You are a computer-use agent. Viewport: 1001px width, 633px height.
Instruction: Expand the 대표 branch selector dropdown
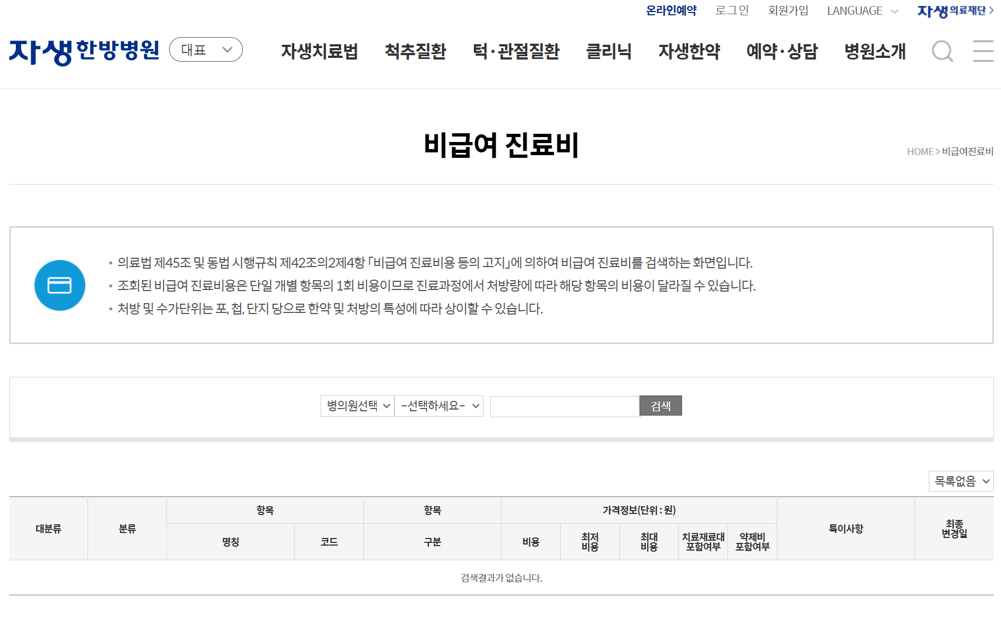pyautogui.click(x=206, y=49)
